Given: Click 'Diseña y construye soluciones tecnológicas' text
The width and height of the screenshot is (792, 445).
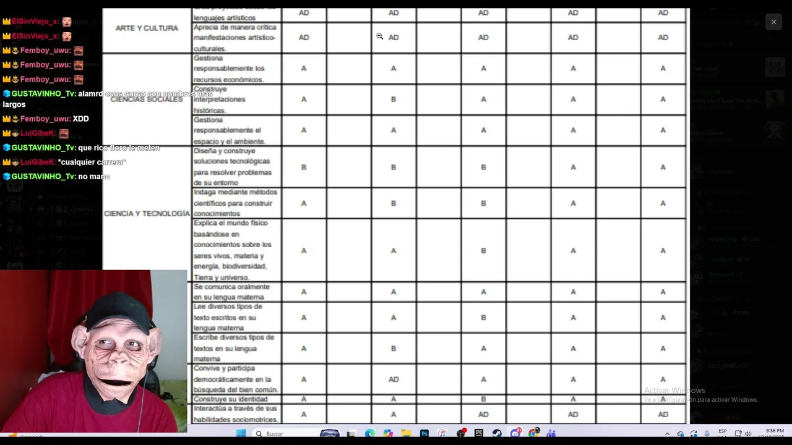Looking at the screenshot, I should coord(233,167).
